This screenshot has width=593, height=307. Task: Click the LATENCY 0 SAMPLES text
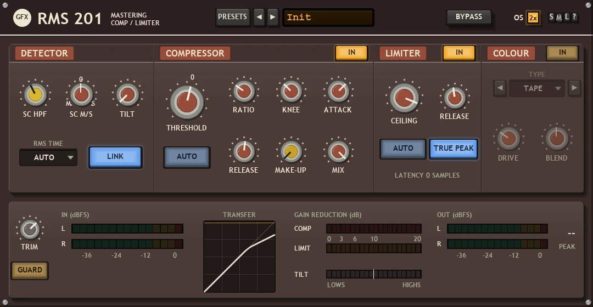[427, 175]
